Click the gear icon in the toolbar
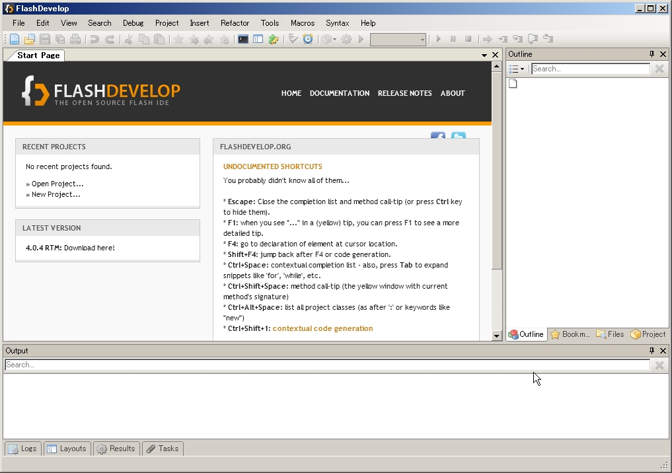Screen dimensions: 672x473 (346, 40)
